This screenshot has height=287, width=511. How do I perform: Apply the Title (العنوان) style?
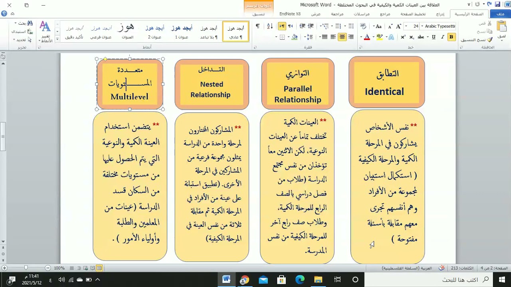(127, 32)
